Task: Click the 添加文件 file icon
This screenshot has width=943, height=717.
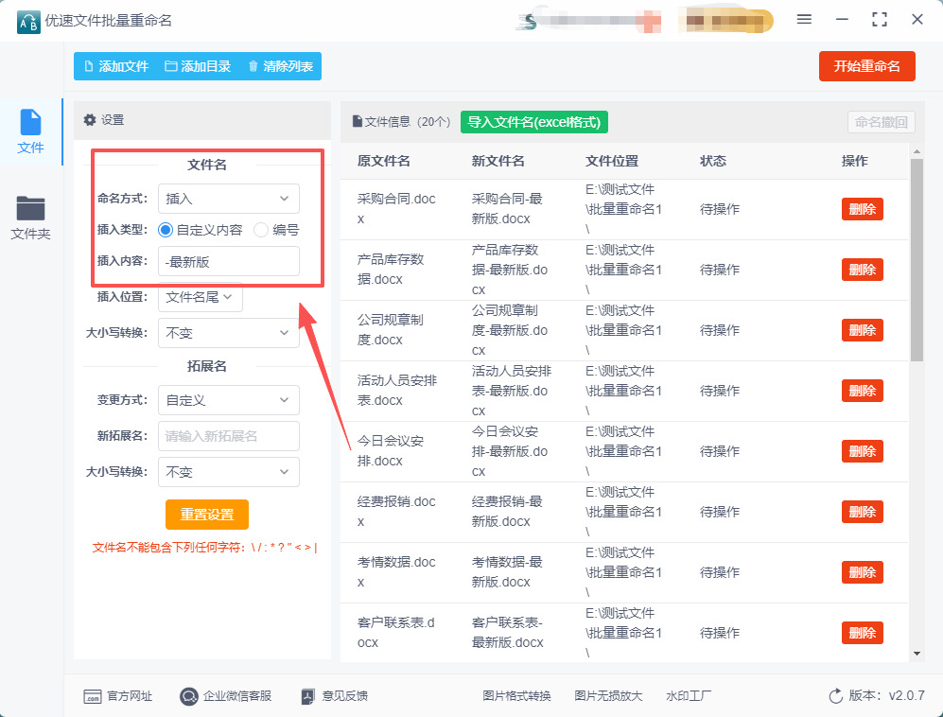Action: tap(89, 66)
